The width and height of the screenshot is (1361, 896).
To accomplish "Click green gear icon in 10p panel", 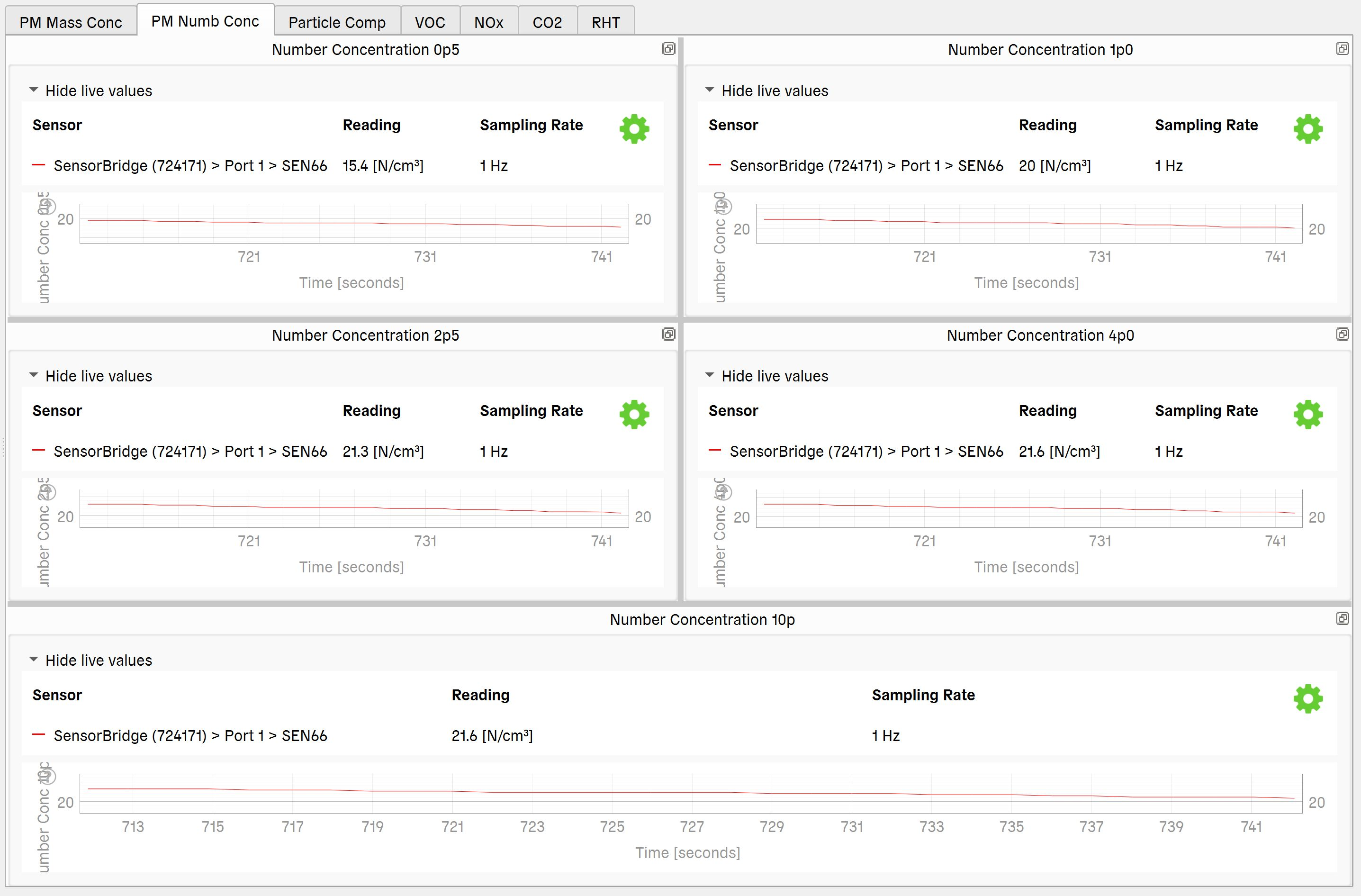I will (x=1308, y=699).
